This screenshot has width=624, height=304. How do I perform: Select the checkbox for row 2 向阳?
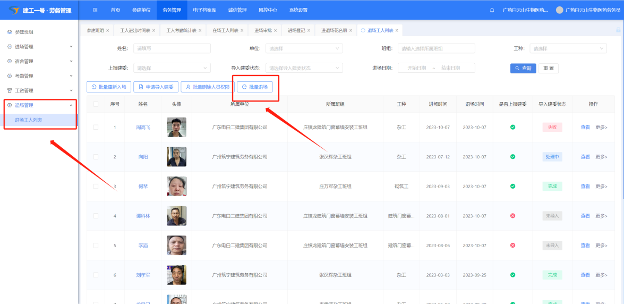coord(96,157)
